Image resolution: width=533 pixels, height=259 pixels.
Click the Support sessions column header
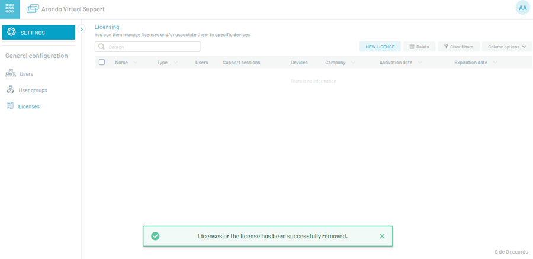coord(242,63)
